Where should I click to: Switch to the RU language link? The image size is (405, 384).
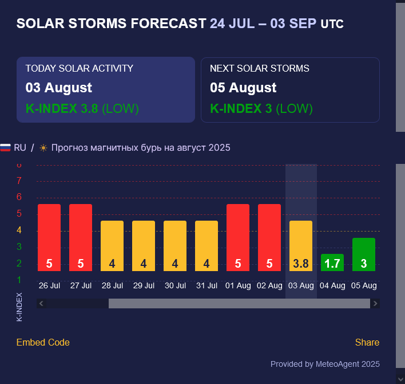[x=20, y=148]
